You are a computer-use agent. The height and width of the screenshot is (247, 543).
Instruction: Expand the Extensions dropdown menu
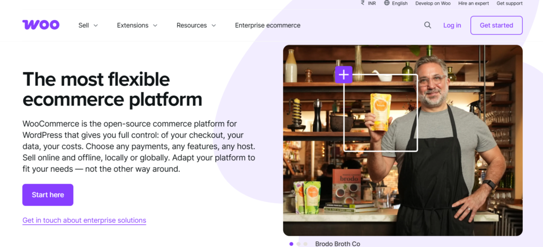tap(137, 25)
